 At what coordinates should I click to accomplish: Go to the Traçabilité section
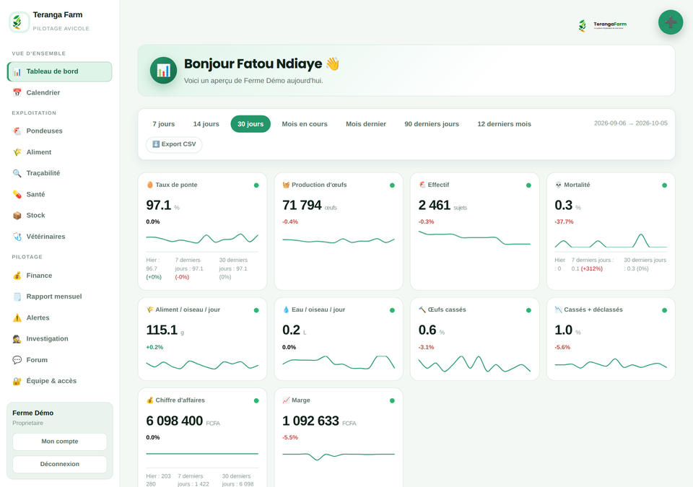click(60, 173)
